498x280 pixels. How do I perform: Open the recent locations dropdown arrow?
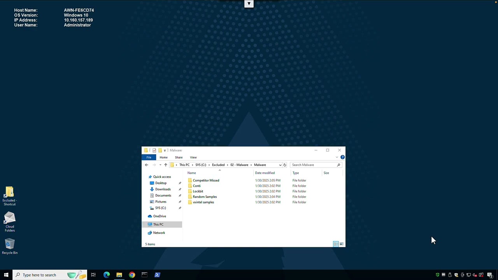pos(160,165)
